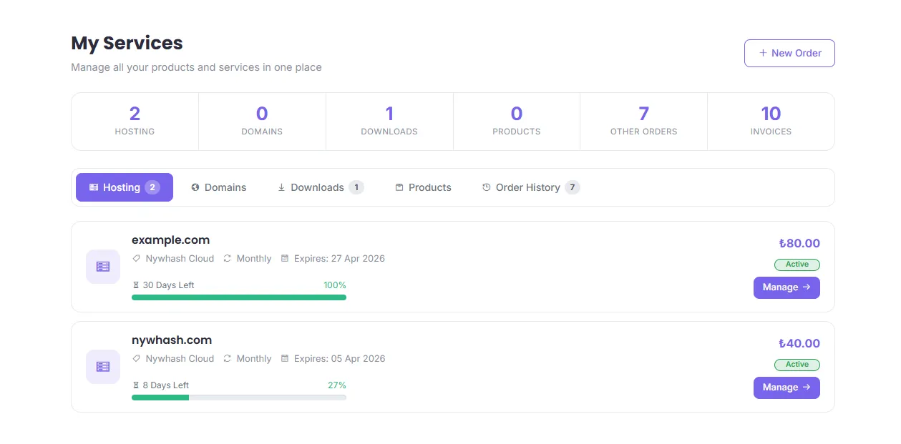
Task: Open the Order History tab
Action: click(530, 187)
